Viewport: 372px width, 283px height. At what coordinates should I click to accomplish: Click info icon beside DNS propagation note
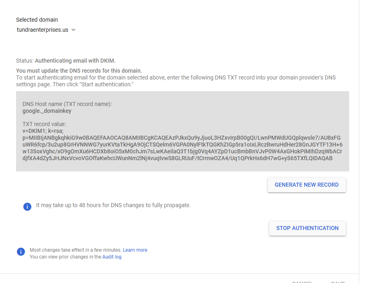(x=27, y=207)
